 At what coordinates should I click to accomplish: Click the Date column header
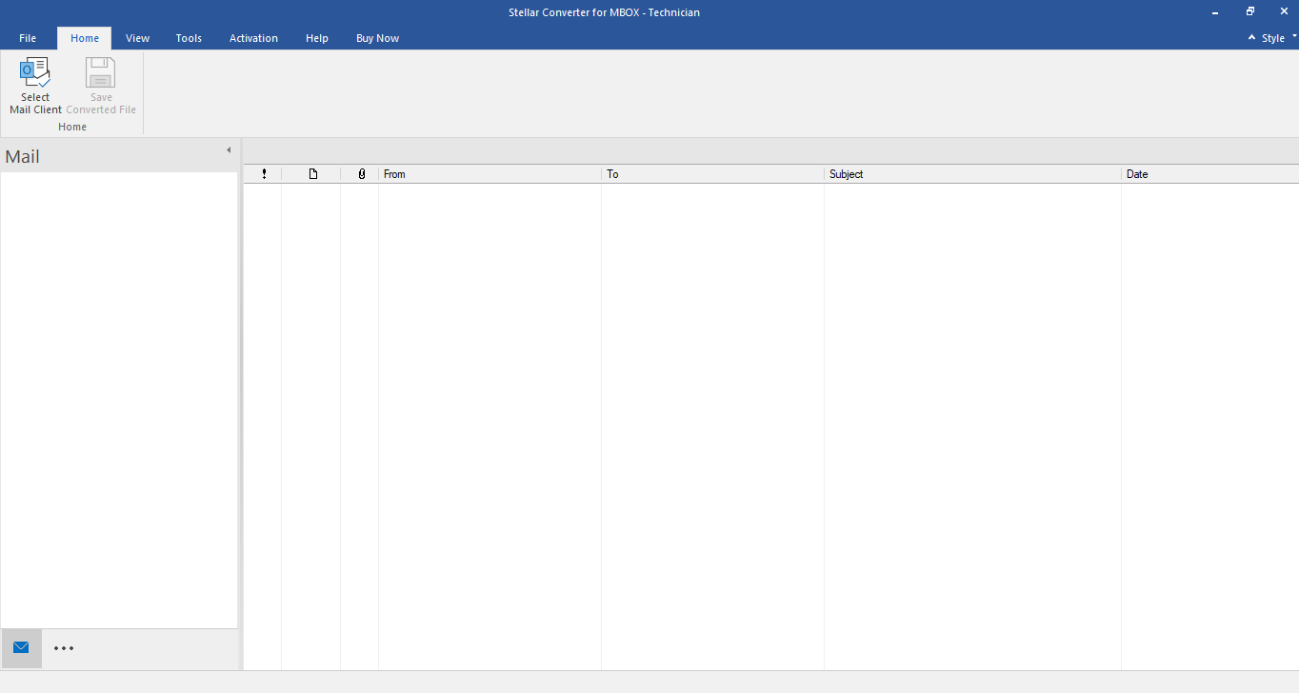[x=1208, y=174]
